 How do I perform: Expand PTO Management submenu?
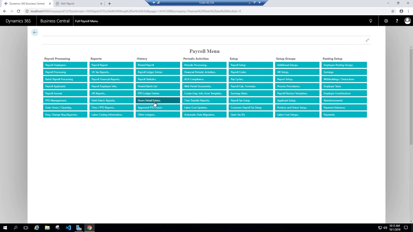point(65,101)
